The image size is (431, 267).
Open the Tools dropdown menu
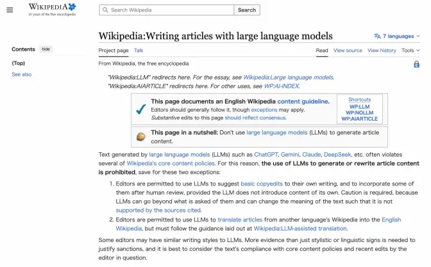click(x=410, y=50)
